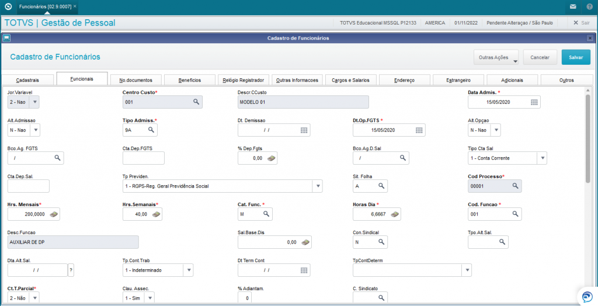The height and width of the screenshot is (306, 598).
Task: Click the Centro Custo search magnifier icon
Action: (196, 102)
